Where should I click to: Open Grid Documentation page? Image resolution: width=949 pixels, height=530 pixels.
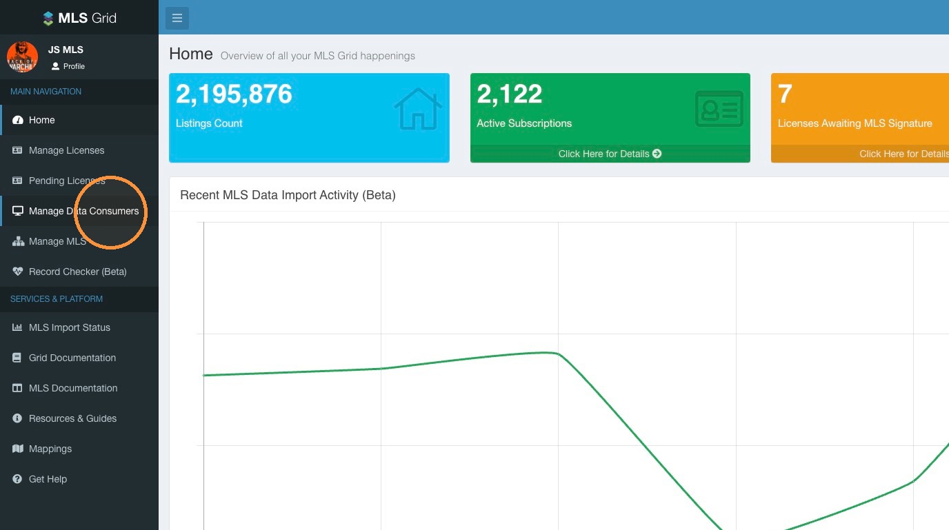(x=79, y=358)
